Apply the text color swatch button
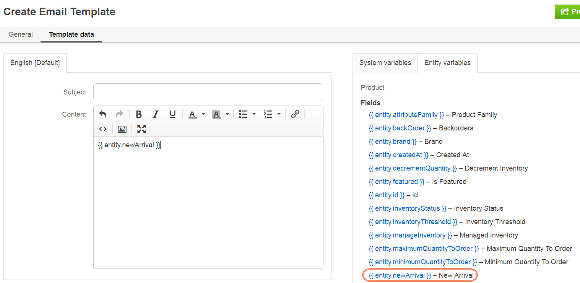 [192, 114]
